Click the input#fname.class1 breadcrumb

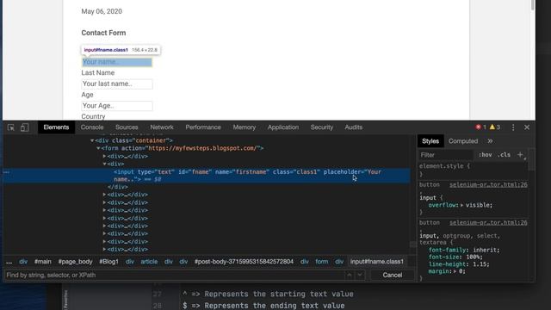(377, 262)
